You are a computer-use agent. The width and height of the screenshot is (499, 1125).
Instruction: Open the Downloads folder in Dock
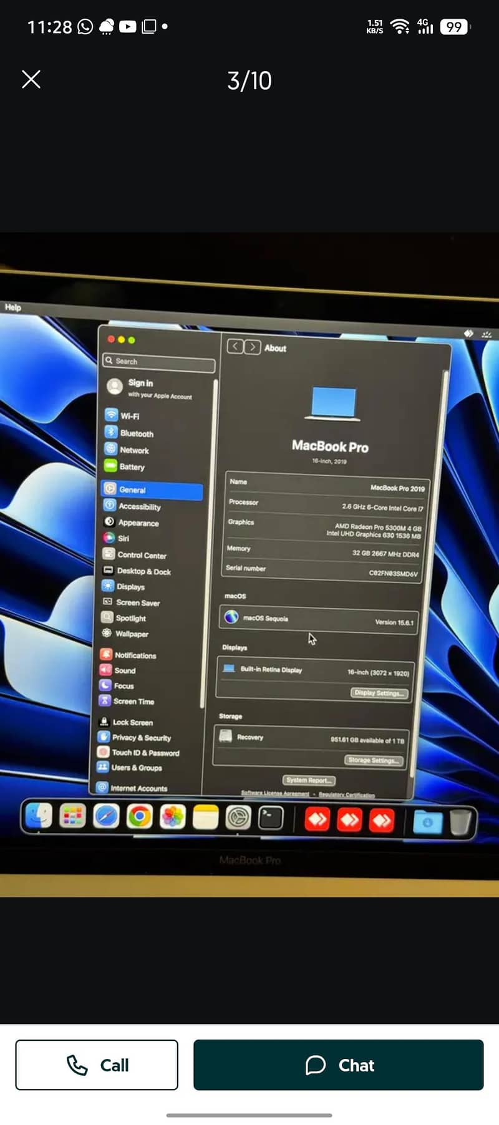click(x=428, y=822)
